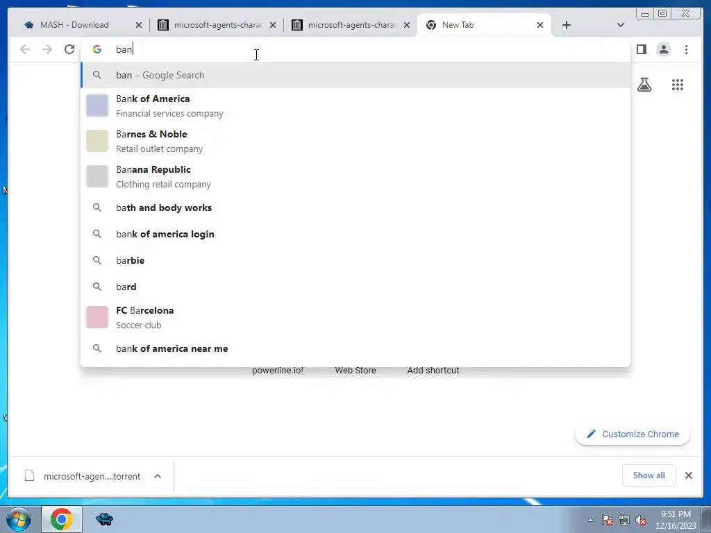Screen dimensions: 711x533
Task: Choose the Banana Republic suggestion
Action: point(355,176)
